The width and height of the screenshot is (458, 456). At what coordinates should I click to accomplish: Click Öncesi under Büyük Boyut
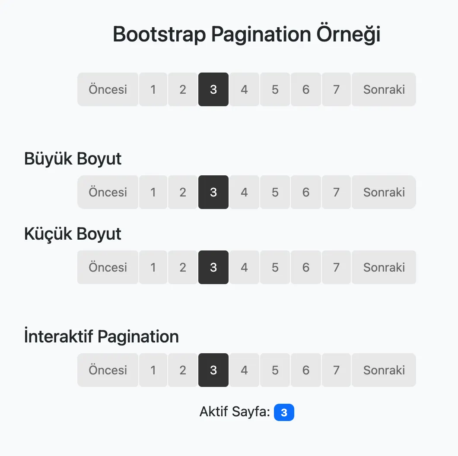(108, 192)
